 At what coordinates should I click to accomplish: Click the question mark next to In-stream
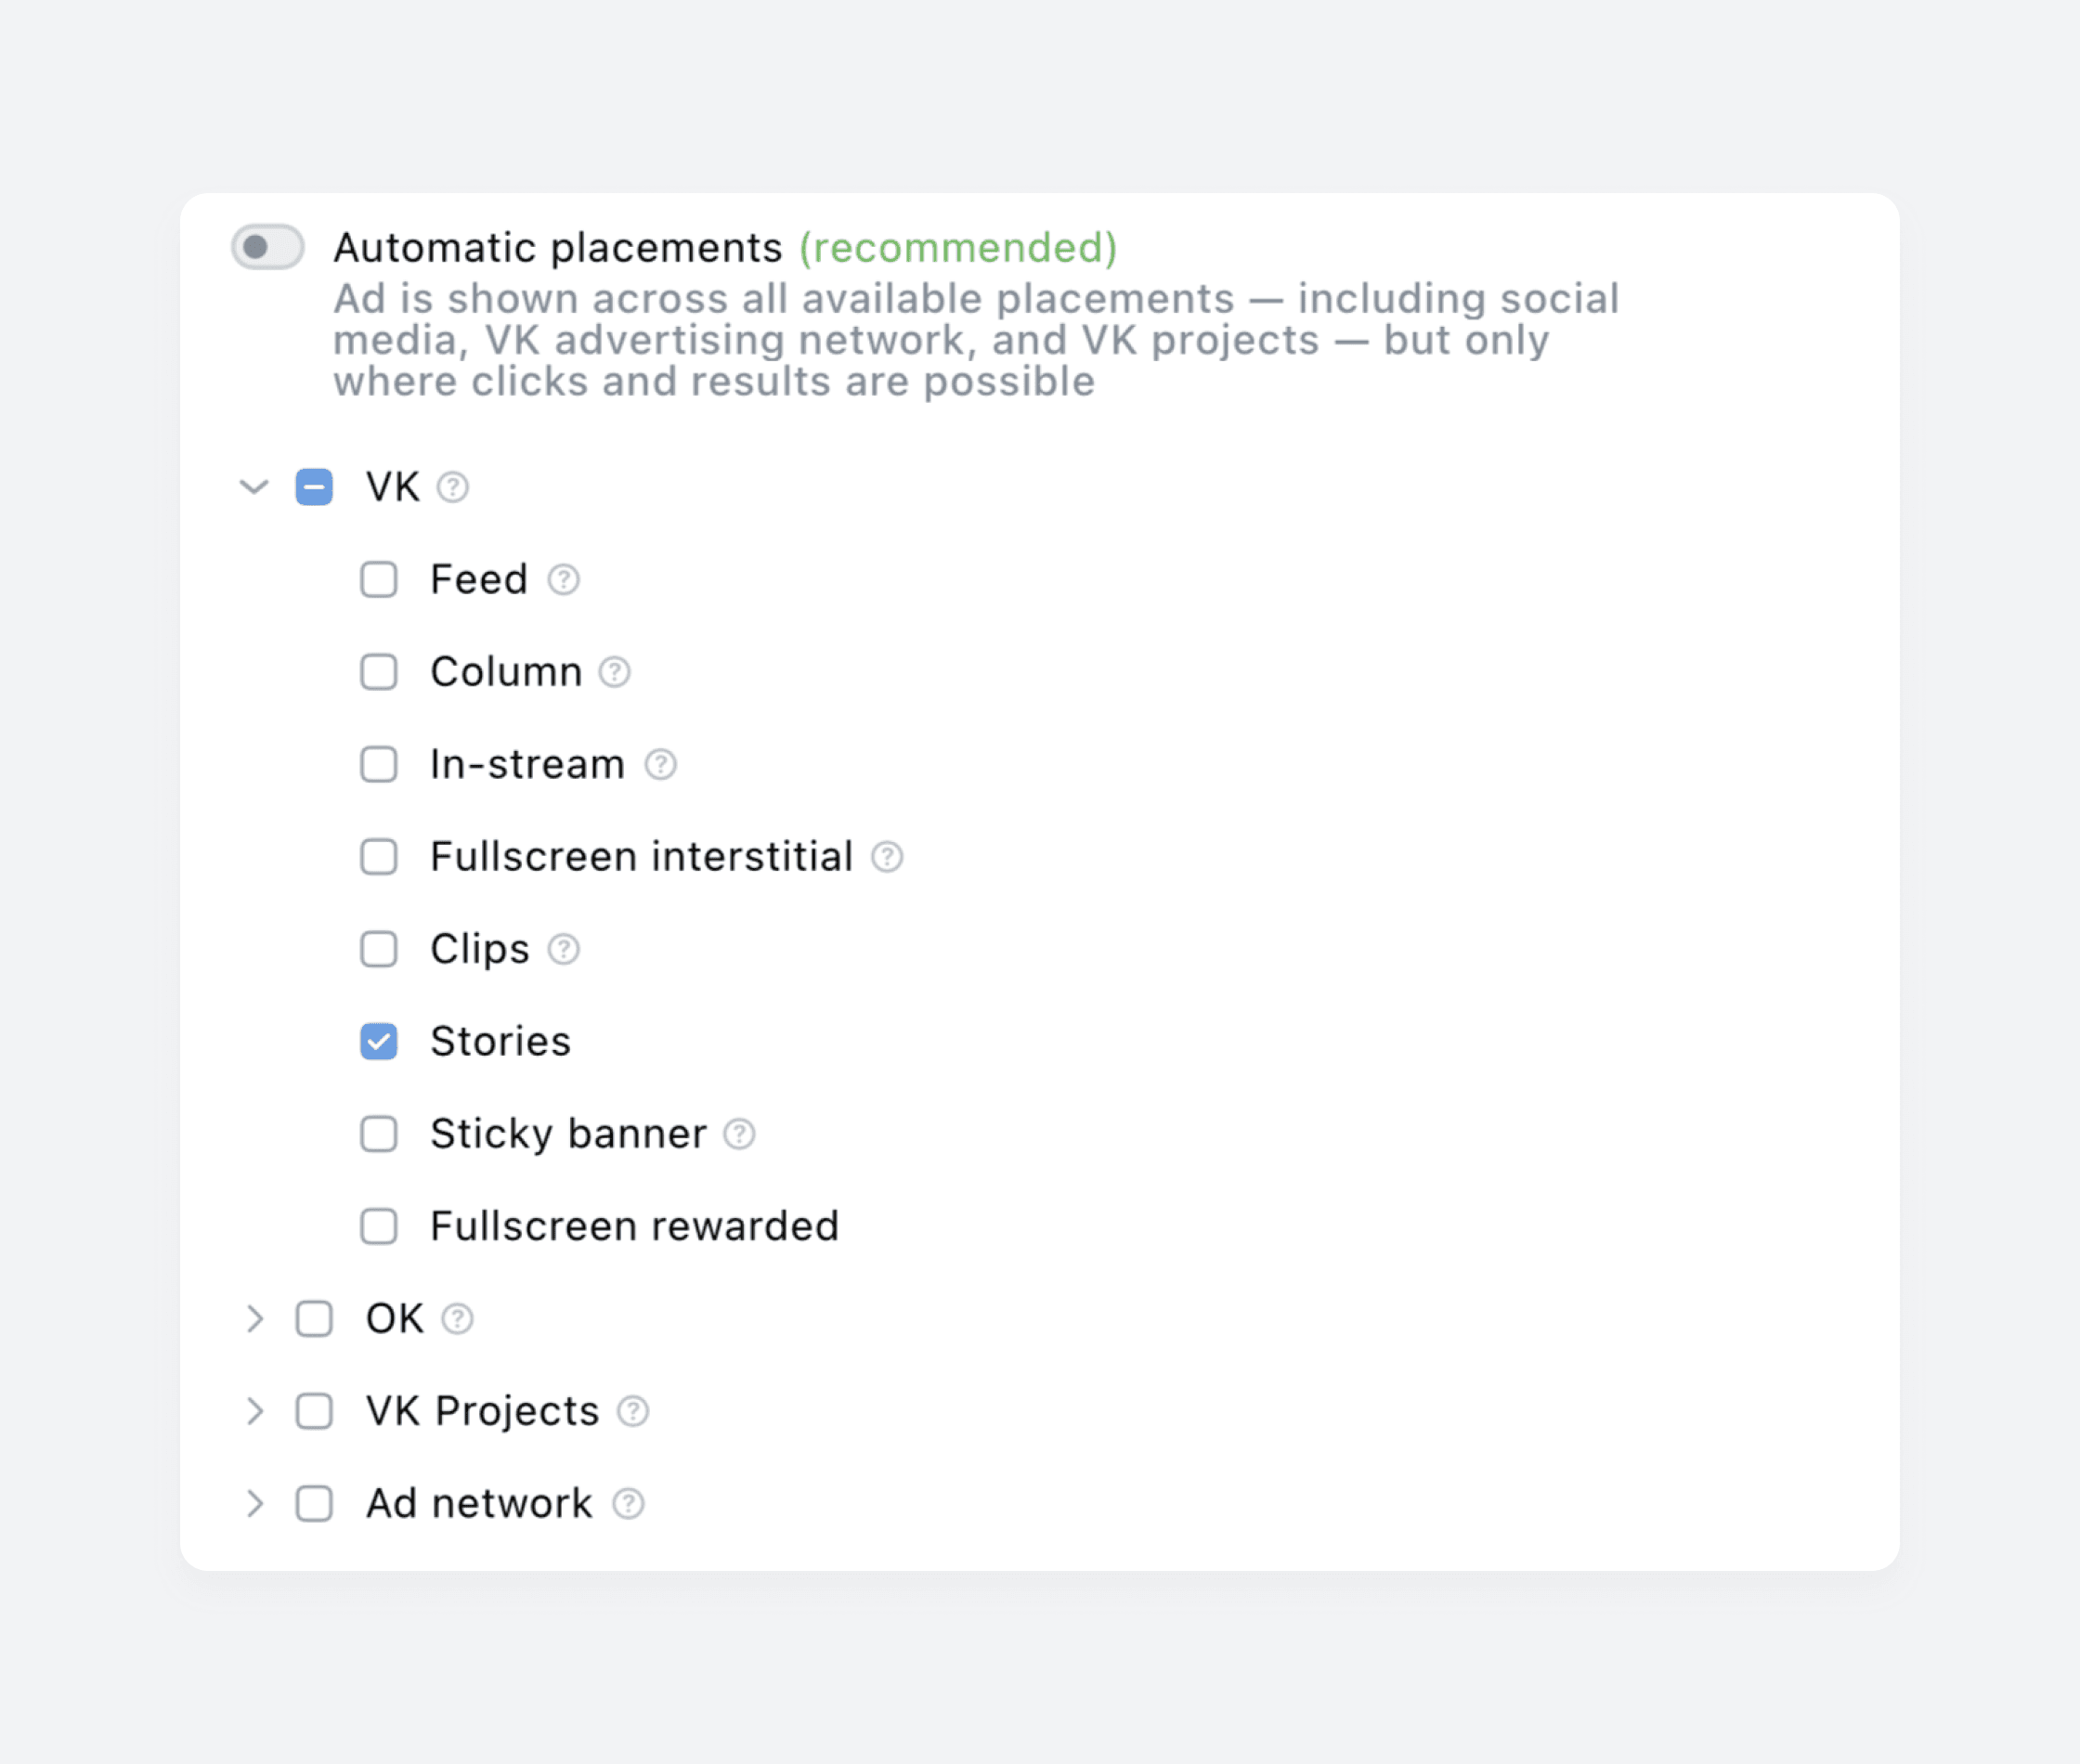coord(660,765)
